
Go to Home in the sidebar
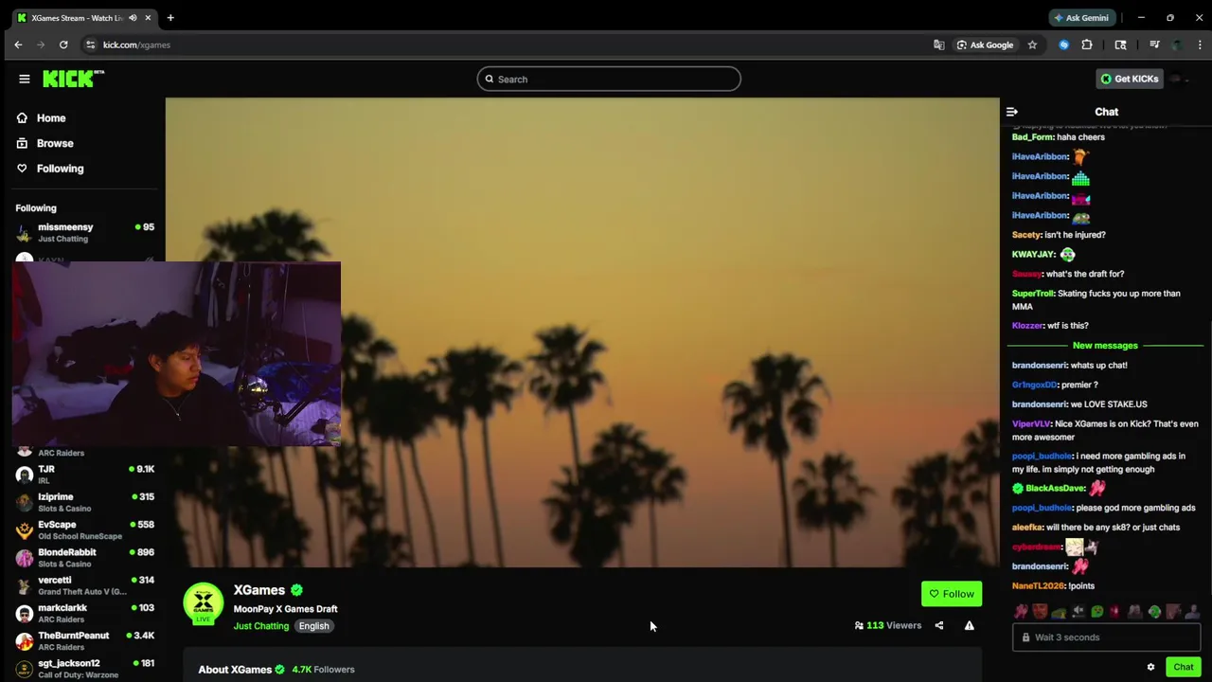[x=51, y=118]
